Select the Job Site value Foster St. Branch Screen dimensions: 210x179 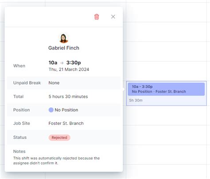[66, 123]
